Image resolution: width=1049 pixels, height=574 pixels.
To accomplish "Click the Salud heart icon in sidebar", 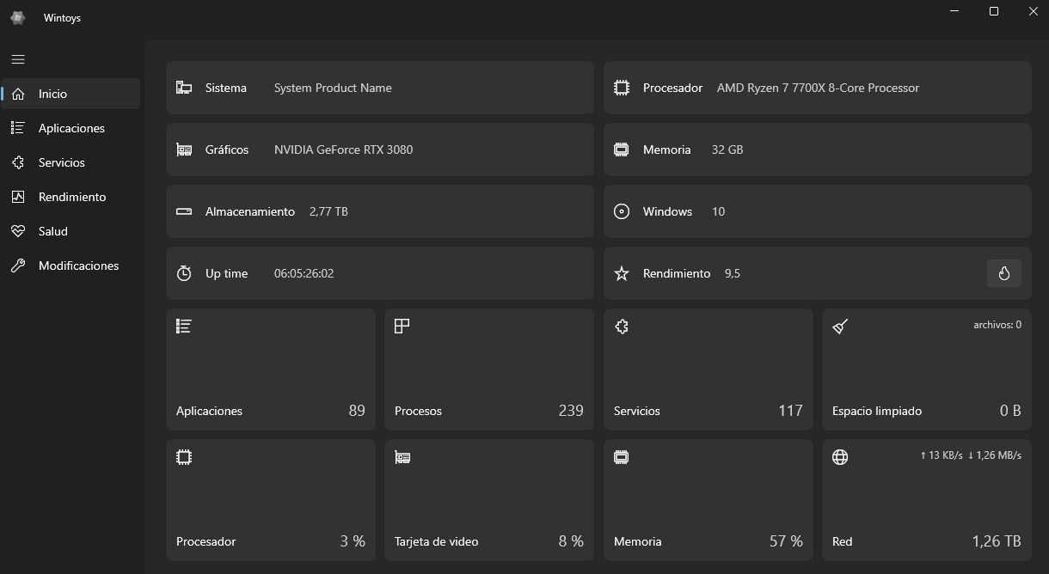I will (x=18, y=231).
